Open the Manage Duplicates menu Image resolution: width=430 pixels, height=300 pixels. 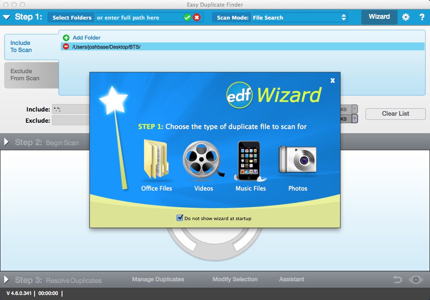(158, 279)
